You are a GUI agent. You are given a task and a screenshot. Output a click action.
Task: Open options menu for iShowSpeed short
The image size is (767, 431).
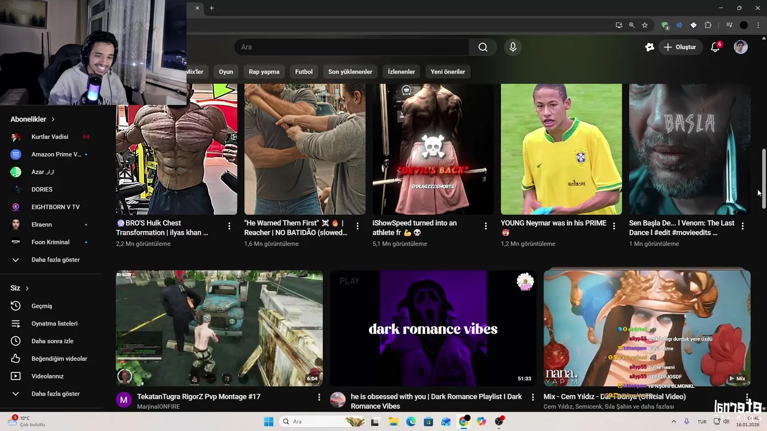coord(486,226)
